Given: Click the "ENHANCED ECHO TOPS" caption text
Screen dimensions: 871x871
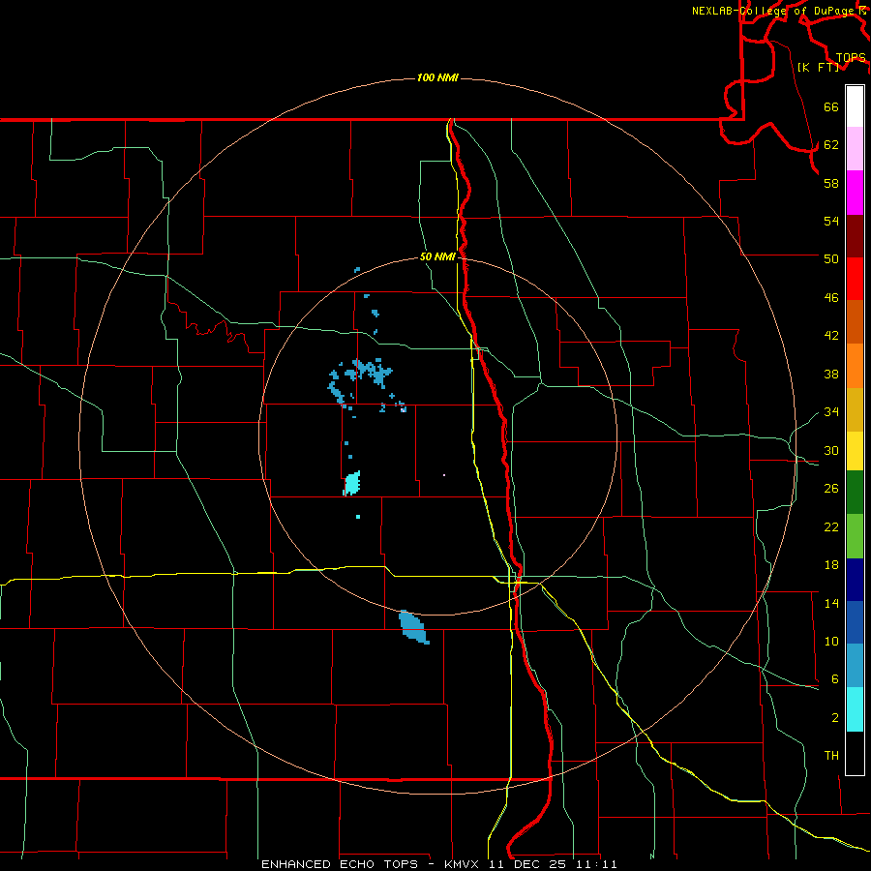Looking at the screenshot, I should tap(340, 864).
